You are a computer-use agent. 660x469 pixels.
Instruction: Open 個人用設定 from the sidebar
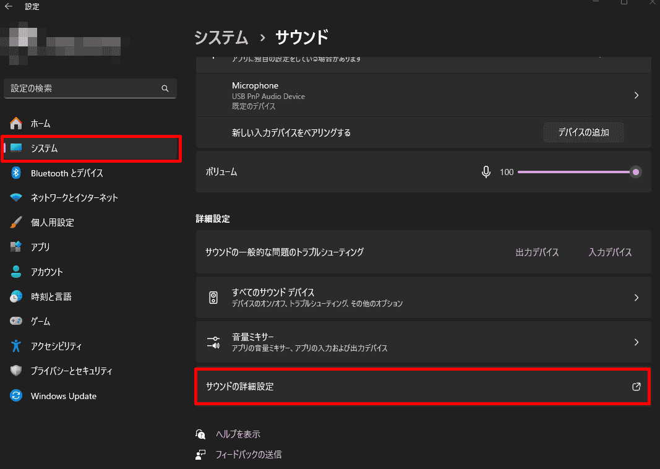pos(52,223)
